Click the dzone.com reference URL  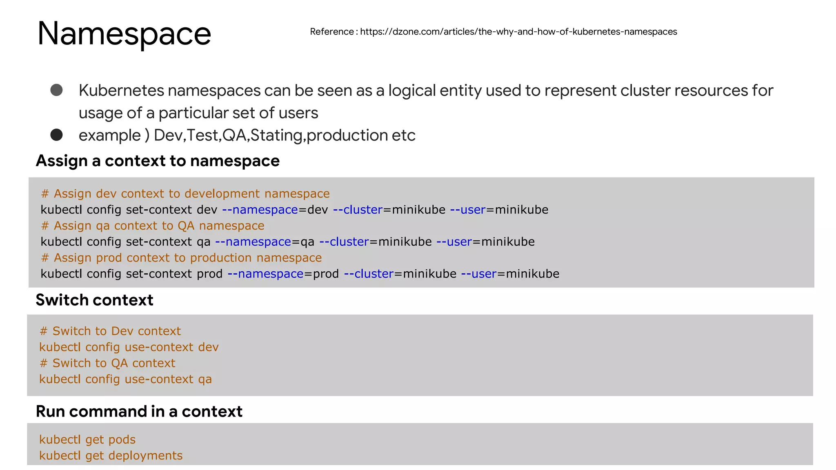pyautogui.click(x=518, y=32)
